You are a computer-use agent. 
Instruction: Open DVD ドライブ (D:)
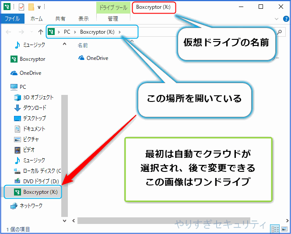[x=41, y=182]
